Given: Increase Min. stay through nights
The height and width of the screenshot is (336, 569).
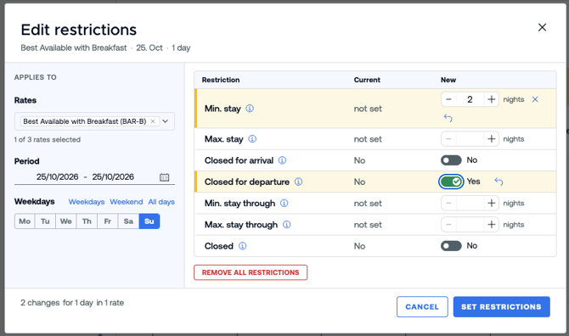Looking at the screenshot, I should coord(492,203).
